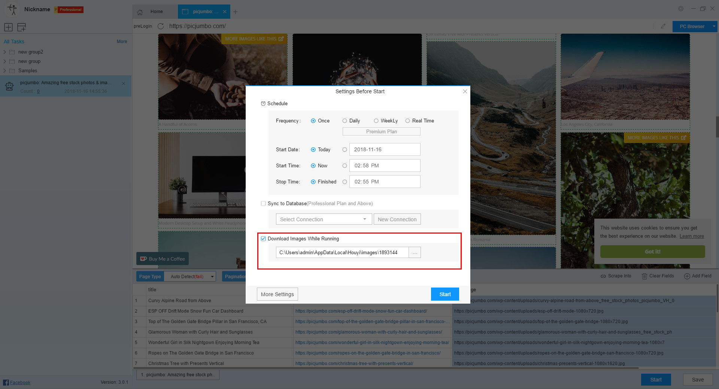The width and height of the screenshot is (719, 389).
Task: Click the bottom bar Start button
Action: coord(656,379)
